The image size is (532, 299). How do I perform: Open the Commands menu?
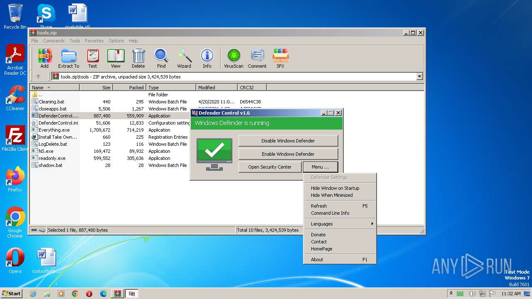tap(54, 41)
